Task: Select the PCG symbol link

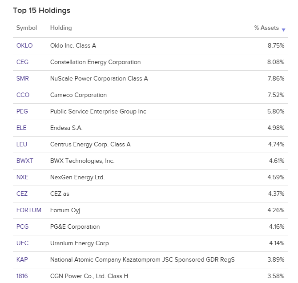Action: click(x=22, y=226)
